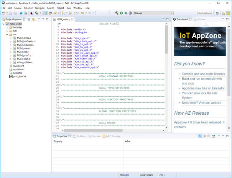Expand the hdr folder
The image size is (232, 178).
[x=7, y=31]
